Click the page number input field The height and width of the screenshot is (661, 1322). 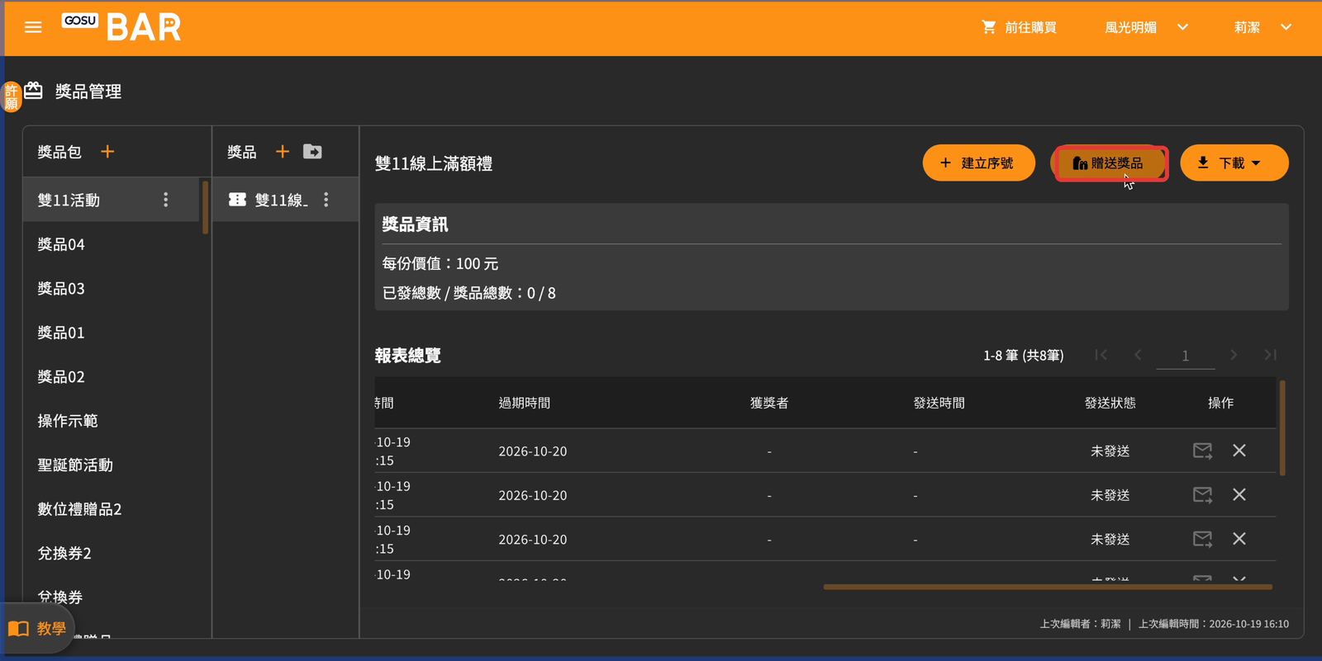(1185, 356)
